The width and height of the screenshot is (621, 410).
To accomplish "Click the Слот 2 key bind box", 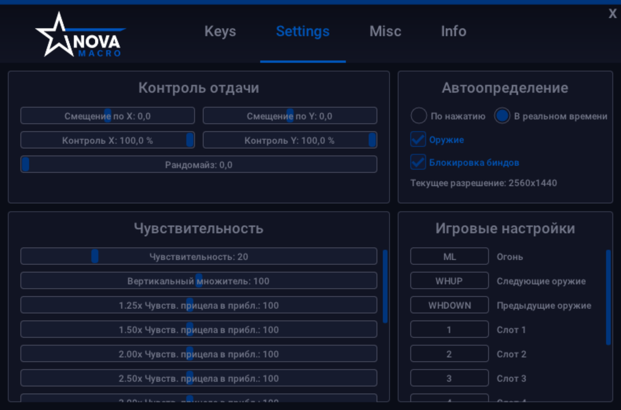I will click(450, 354).
